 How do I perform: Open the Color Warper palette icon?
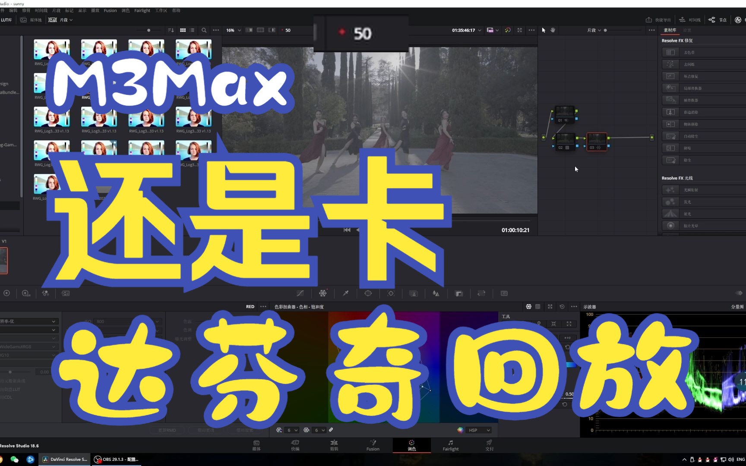pos(323,293)
